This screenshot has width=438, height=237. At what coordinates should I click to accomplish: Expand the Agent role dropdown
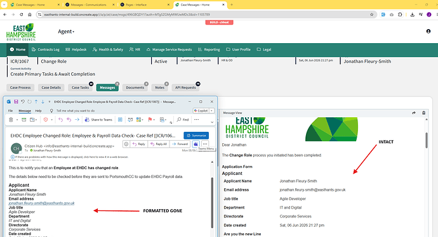coord(66,32)
